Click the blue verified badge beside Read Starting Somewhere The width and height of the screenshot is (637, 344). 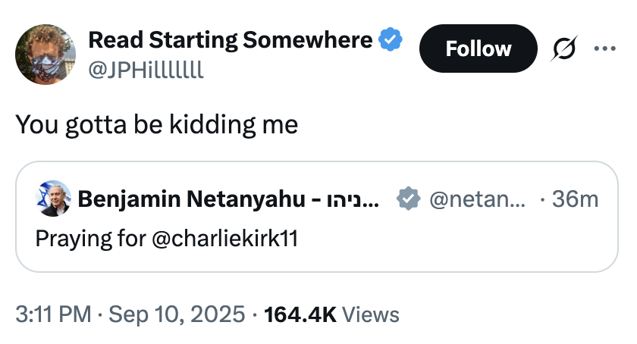tap(391, 39)
